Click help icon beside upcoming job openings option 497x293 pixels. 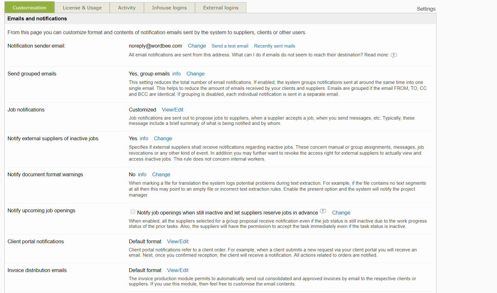point(323,211)
